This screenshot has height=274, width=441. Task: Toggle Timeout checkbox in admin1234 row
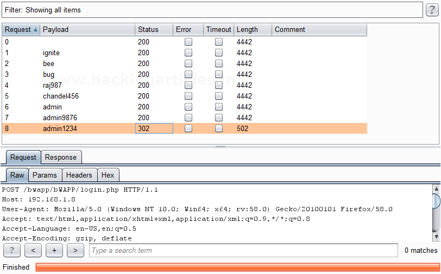tap(219, 128)
